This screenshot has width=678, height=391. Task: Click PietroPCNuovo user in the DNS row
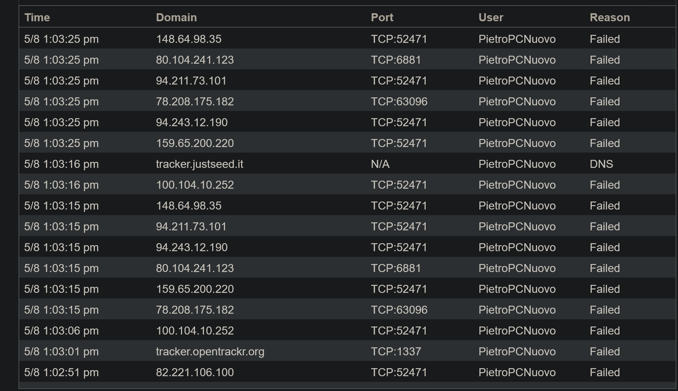pyautogui.click(x=517, y=164)
